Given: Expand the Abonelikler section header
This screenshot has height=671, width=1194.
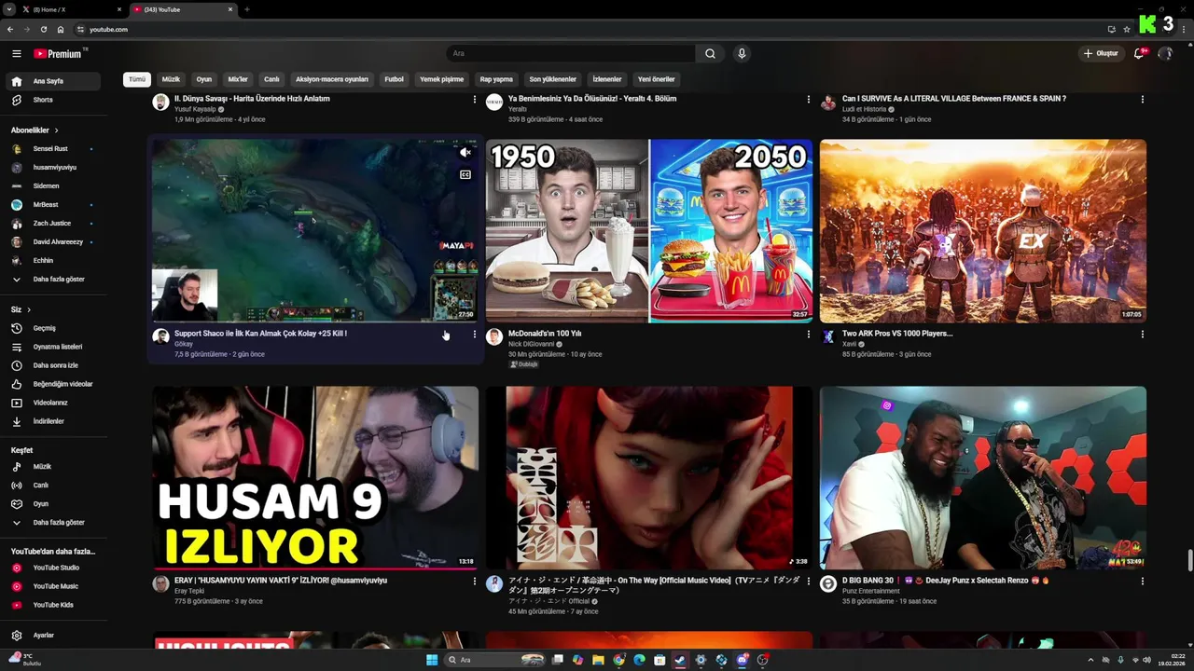Looking at the screenshot, I should click(35, 130).
